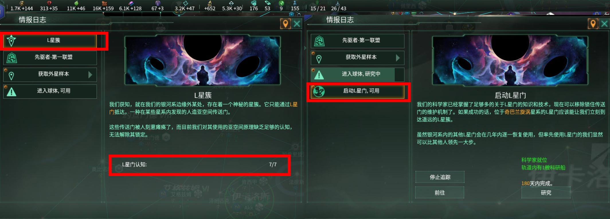Click the 前往 button

(440, 193)
